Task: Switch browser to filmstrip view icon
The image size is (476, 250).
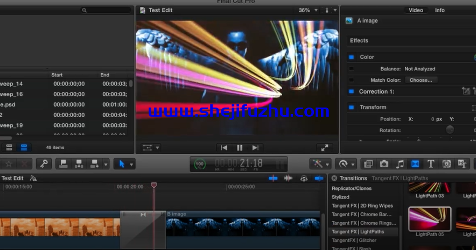Action: [x=9, y=147]
